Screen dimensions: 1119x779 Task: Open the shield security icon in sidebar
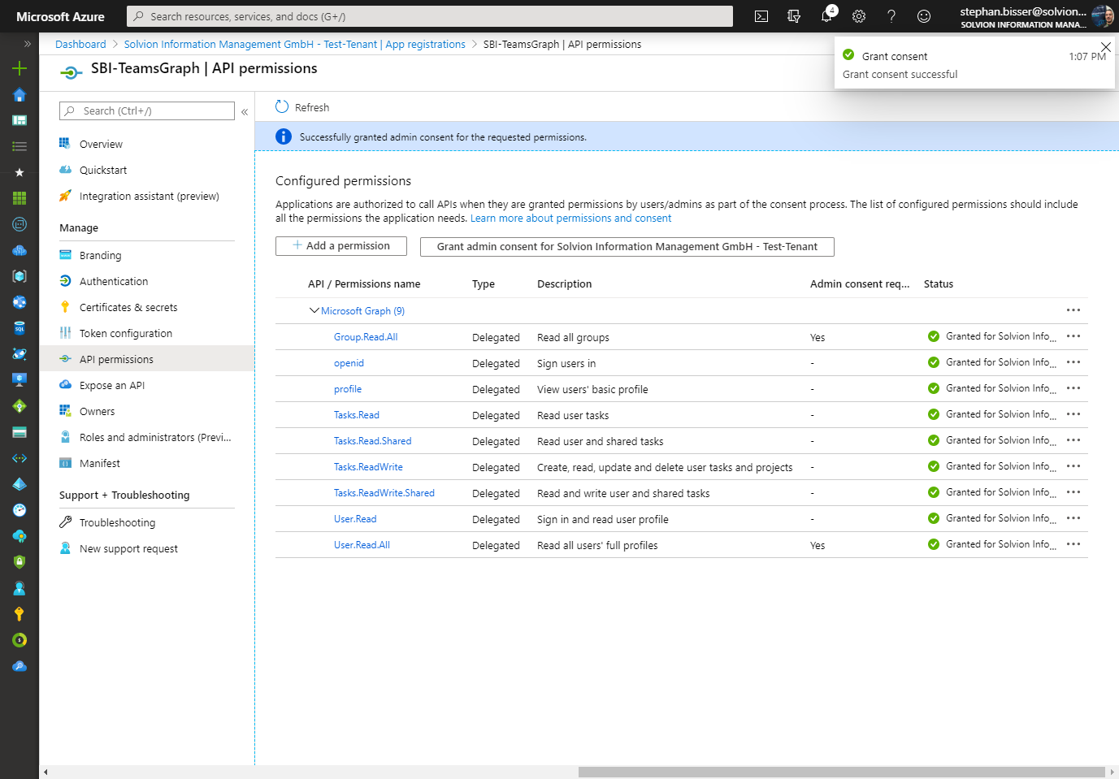[20, 562]
